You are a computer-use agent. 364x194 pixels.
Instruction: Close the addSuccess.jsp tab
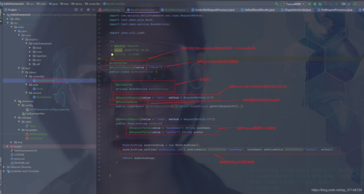(122, 10)
